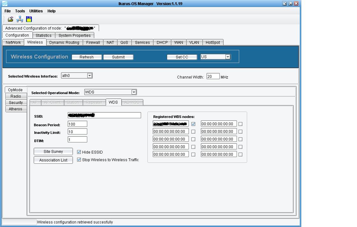
Task: Click the Submit button
Action: [118, 57]
